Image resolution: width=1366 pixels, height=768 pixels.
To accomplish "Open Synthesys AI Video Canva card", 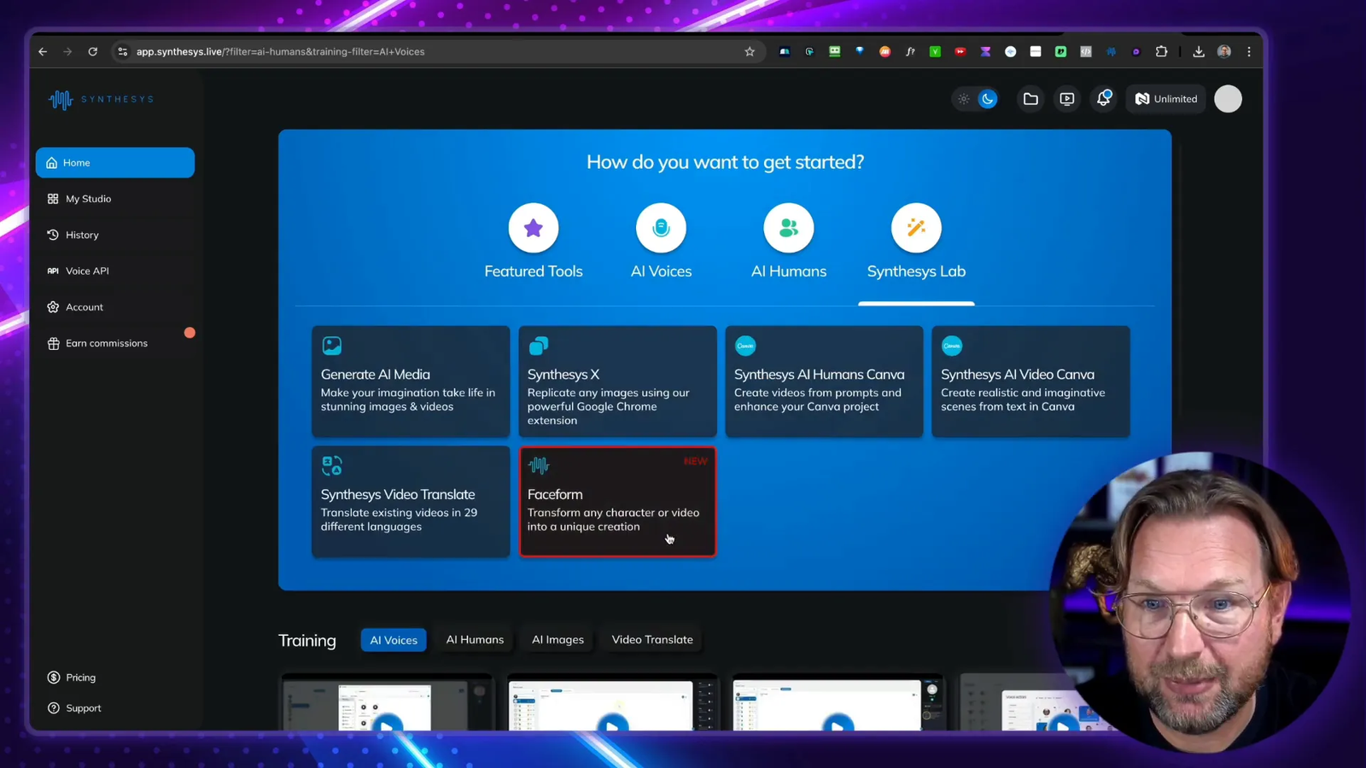I will [x=1030, y=381].
